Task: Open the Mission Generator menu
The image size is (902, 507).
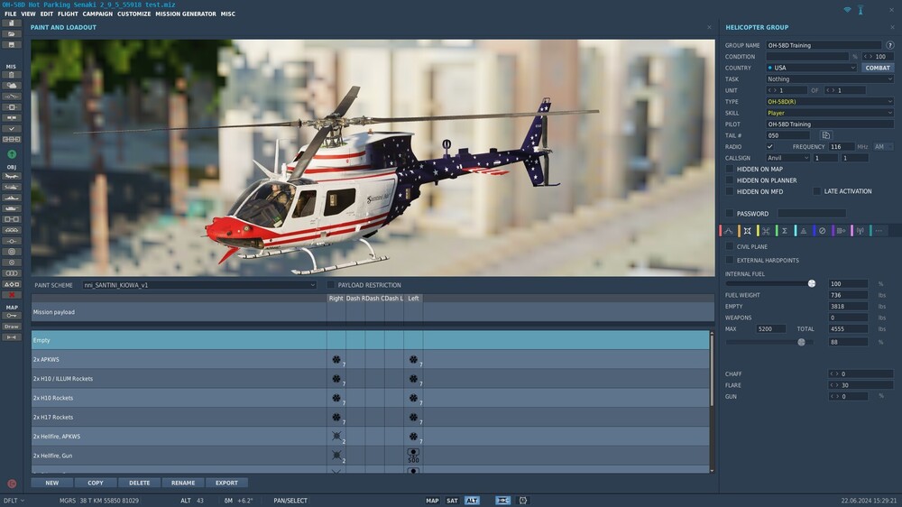Action: [x=185, y=14]
